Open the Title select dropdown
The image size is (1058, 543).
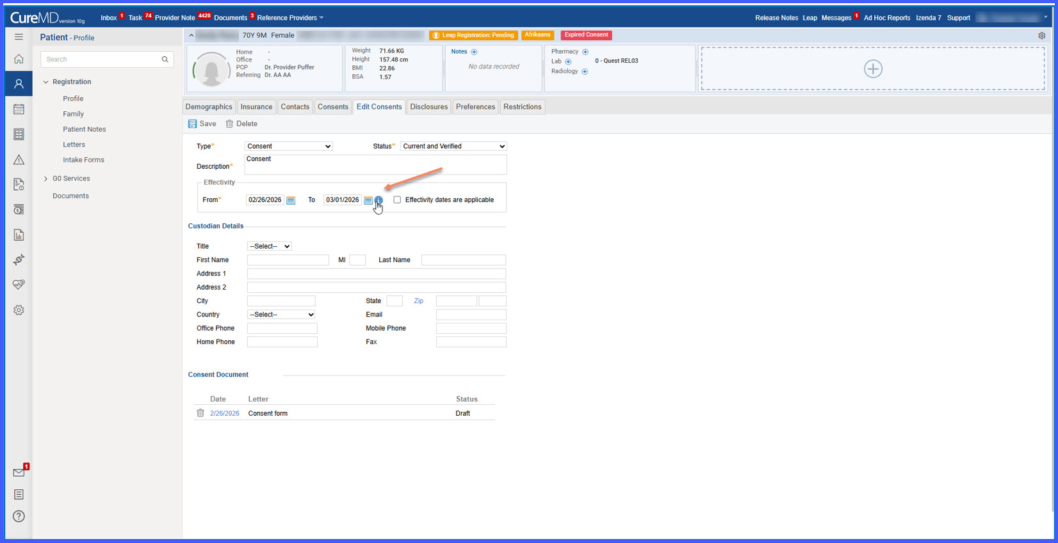(x=269, y=246)
